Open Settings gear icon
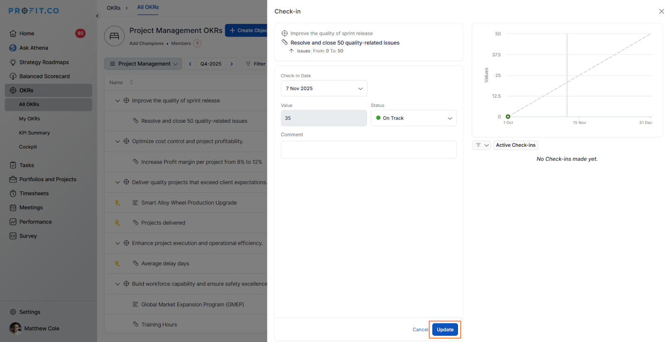The height and width of the screenshot is (342, 671). (x=13, y=312)
